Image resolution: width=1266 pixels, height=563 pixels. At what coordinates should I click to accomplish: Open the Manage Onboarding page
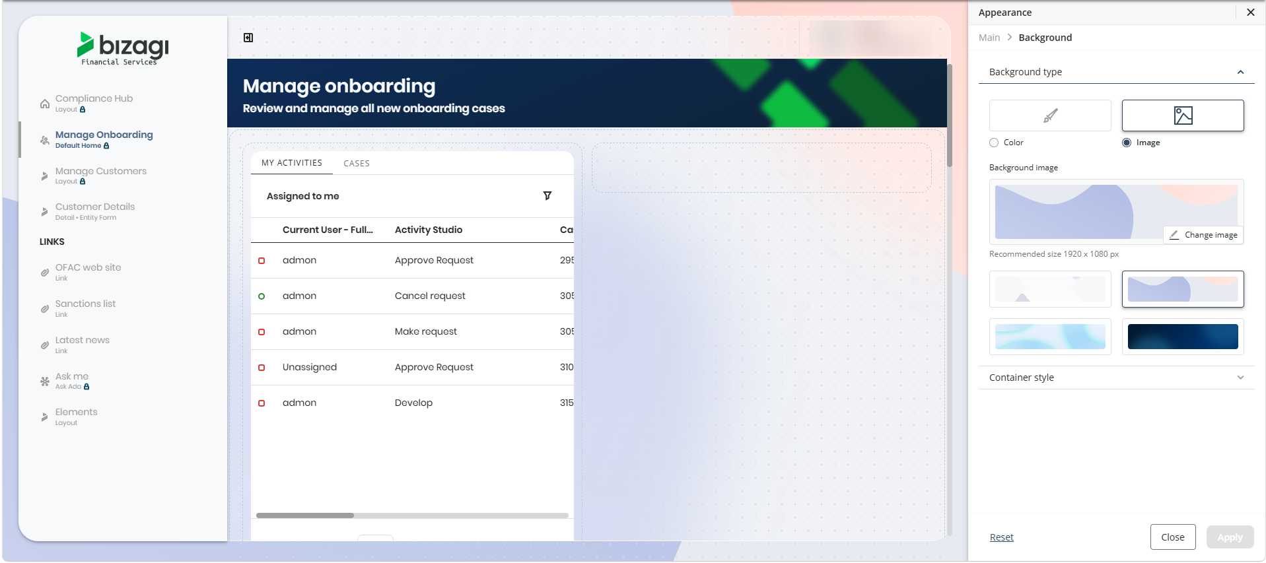pos(104,139)
